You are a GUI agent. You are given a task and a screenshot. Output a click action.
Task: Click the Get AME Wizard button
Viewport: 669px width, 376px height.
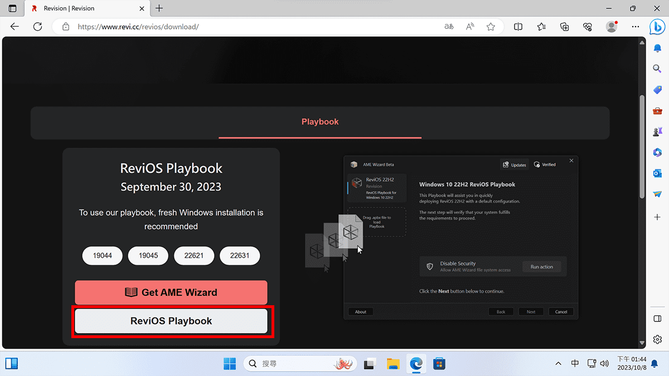[x=171, y=292]
